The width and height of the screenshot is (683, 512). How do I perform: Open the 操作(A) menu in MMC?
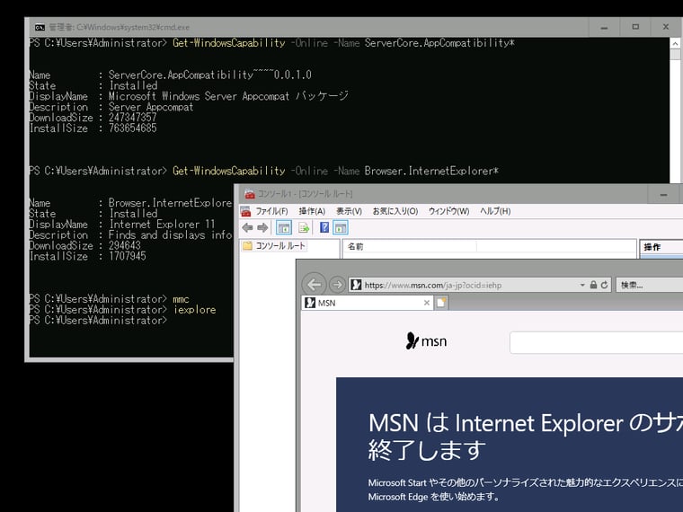312,211
